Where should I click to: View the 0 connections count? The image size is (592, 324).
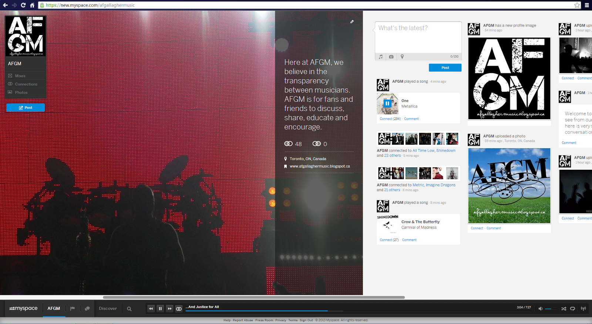(320, 144)
